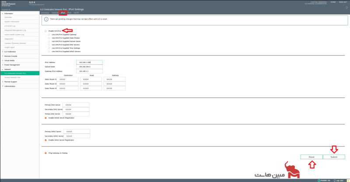Click the UID light bulb icon

334,180
